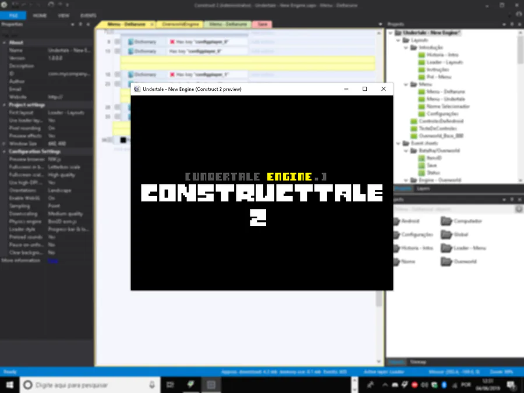Screen dimensions: 524x393
Task: Select the pink Save tab
Action: [263, 24]
